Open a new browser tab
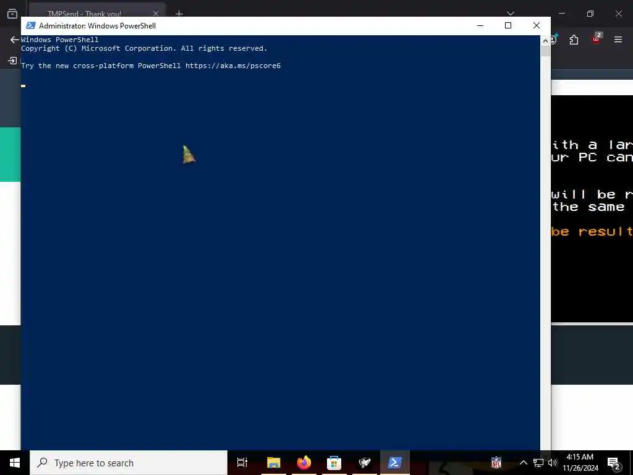 click(179, 14)
